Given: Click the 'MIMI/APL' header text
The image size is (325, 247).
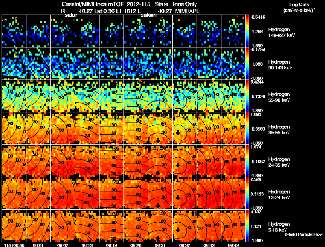Looking at the screenshot, I should tap(187, 11).
